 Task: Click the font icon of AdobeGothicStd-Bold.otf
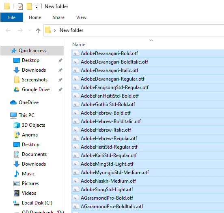pyautogui.click(x=75, y=104)
